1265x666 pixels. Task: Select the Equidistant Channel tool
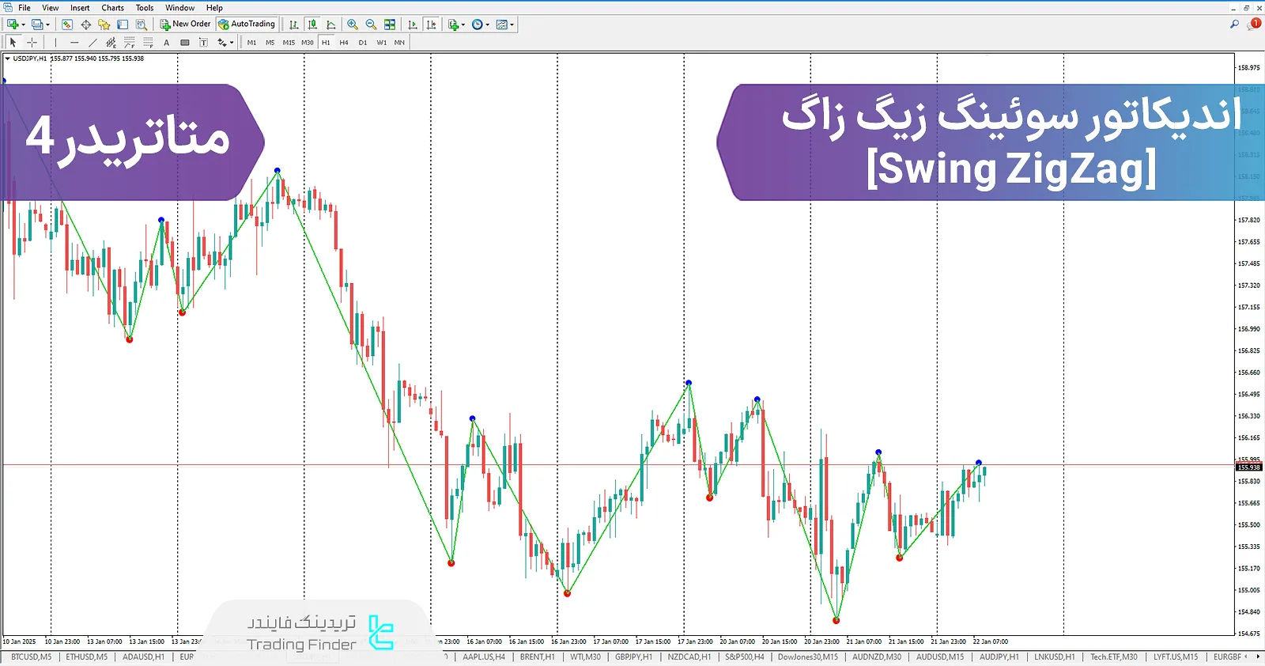click(111, 42)
